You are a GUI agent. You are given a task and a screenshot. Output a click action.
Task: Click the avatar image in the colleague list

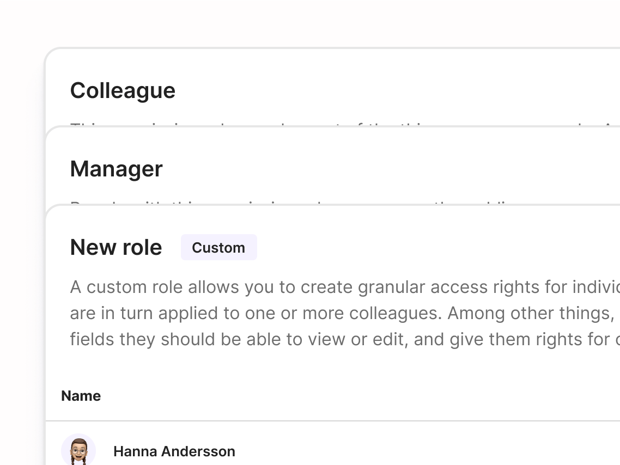[78, 450]
